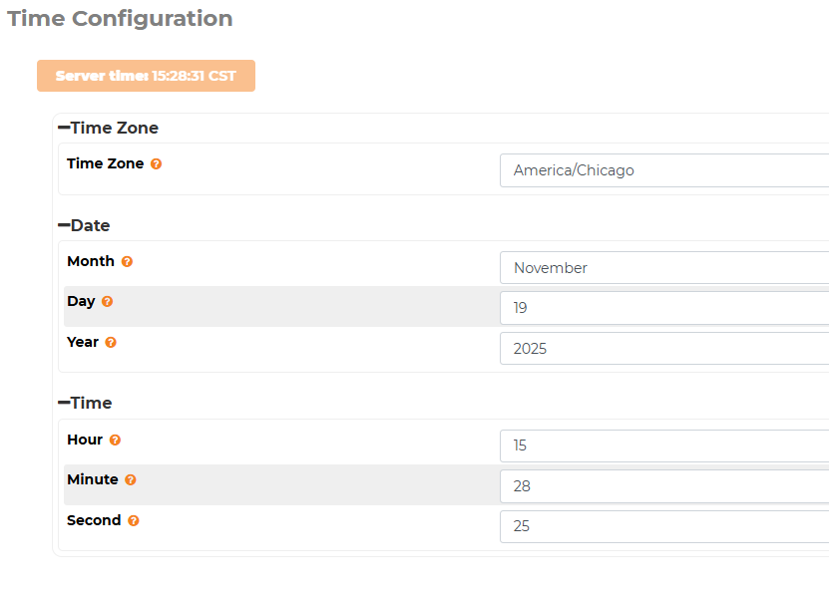Viewport: 829px width, 595px height.
Task: Open the America/Chicago time zone dropdown
Action: tap(663, 170)
